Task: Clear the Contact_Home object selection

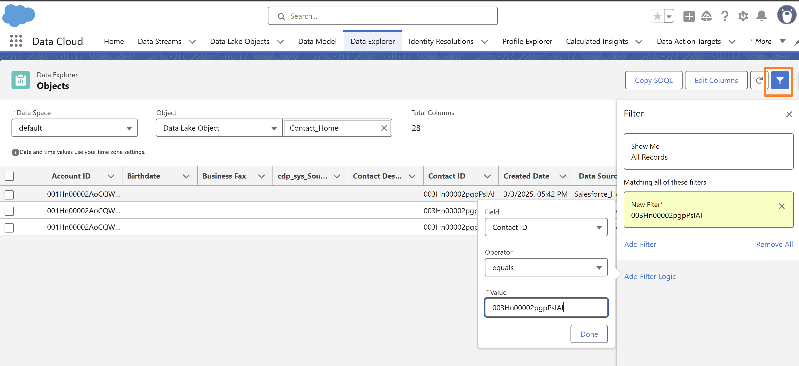Action: (384, 128)
